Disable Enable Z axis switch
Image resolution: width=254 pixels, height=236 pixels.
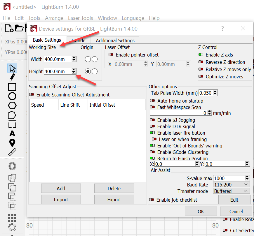coord(201,55)
